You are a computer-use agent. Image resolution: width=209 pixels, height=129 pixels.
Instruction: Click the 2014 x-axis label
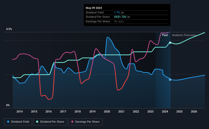pos(20,111)
